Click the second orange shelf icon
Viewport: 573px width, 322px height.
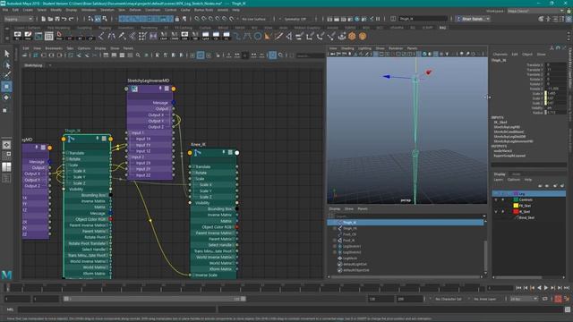(363, 36)
